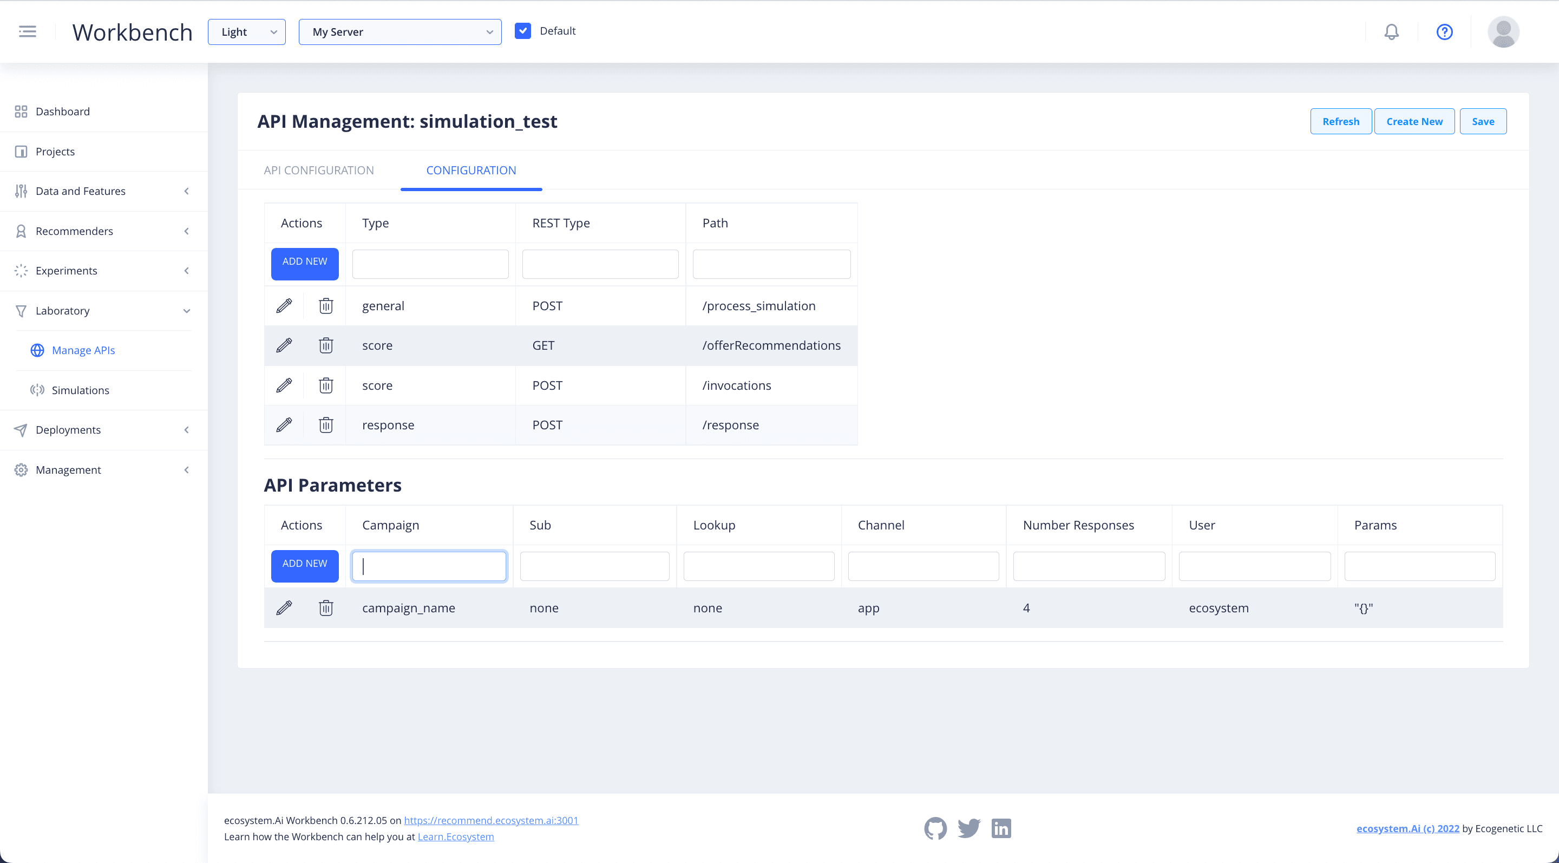Screen dimensions: 1559x863
Task: Edit the /process_simulation endpoint with the pencil icon
Action: coord(284,305)
